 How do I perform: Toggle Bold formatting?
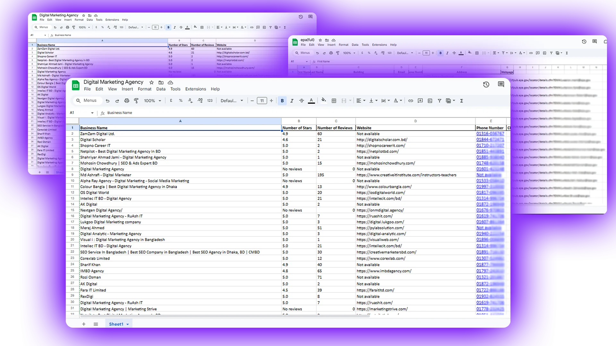(282, 101)
